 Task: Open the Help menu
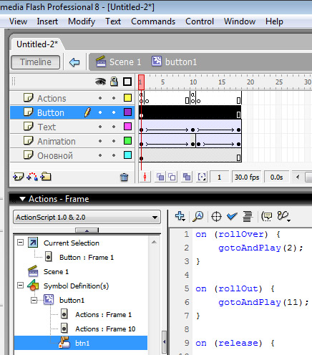click(274, 21)
